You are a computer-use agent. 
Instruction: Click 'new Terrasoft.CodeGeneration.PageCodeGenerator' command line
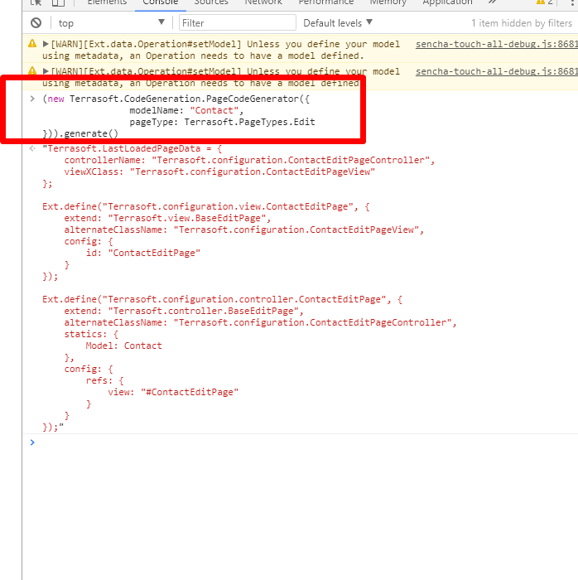(176, 99)
